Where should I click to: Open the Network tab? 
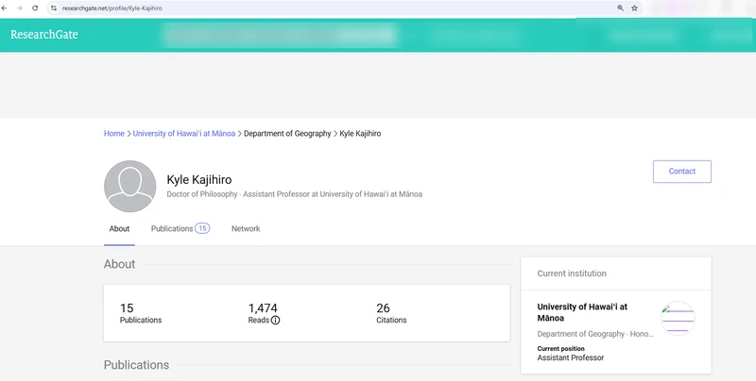tap(246, 229)
